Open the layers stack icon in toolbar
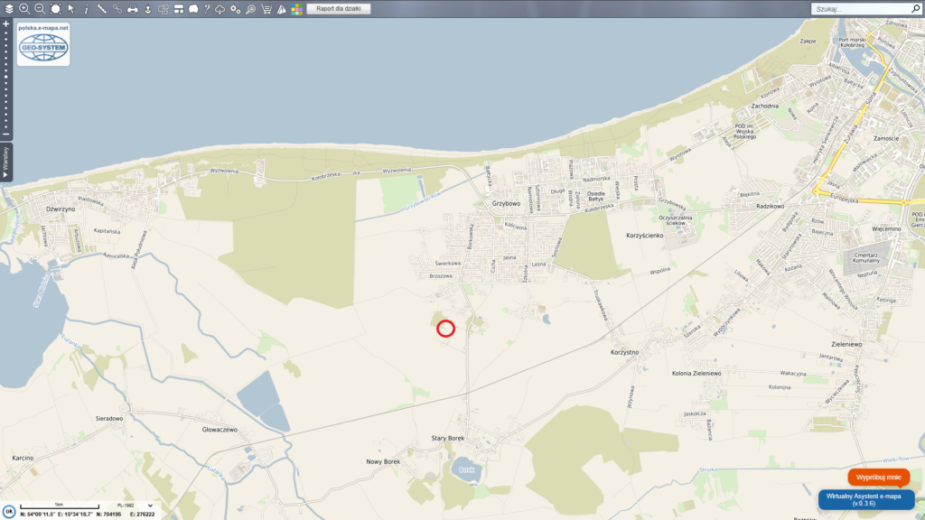This screenshot has width=925, height=520. tap(9, 9)
